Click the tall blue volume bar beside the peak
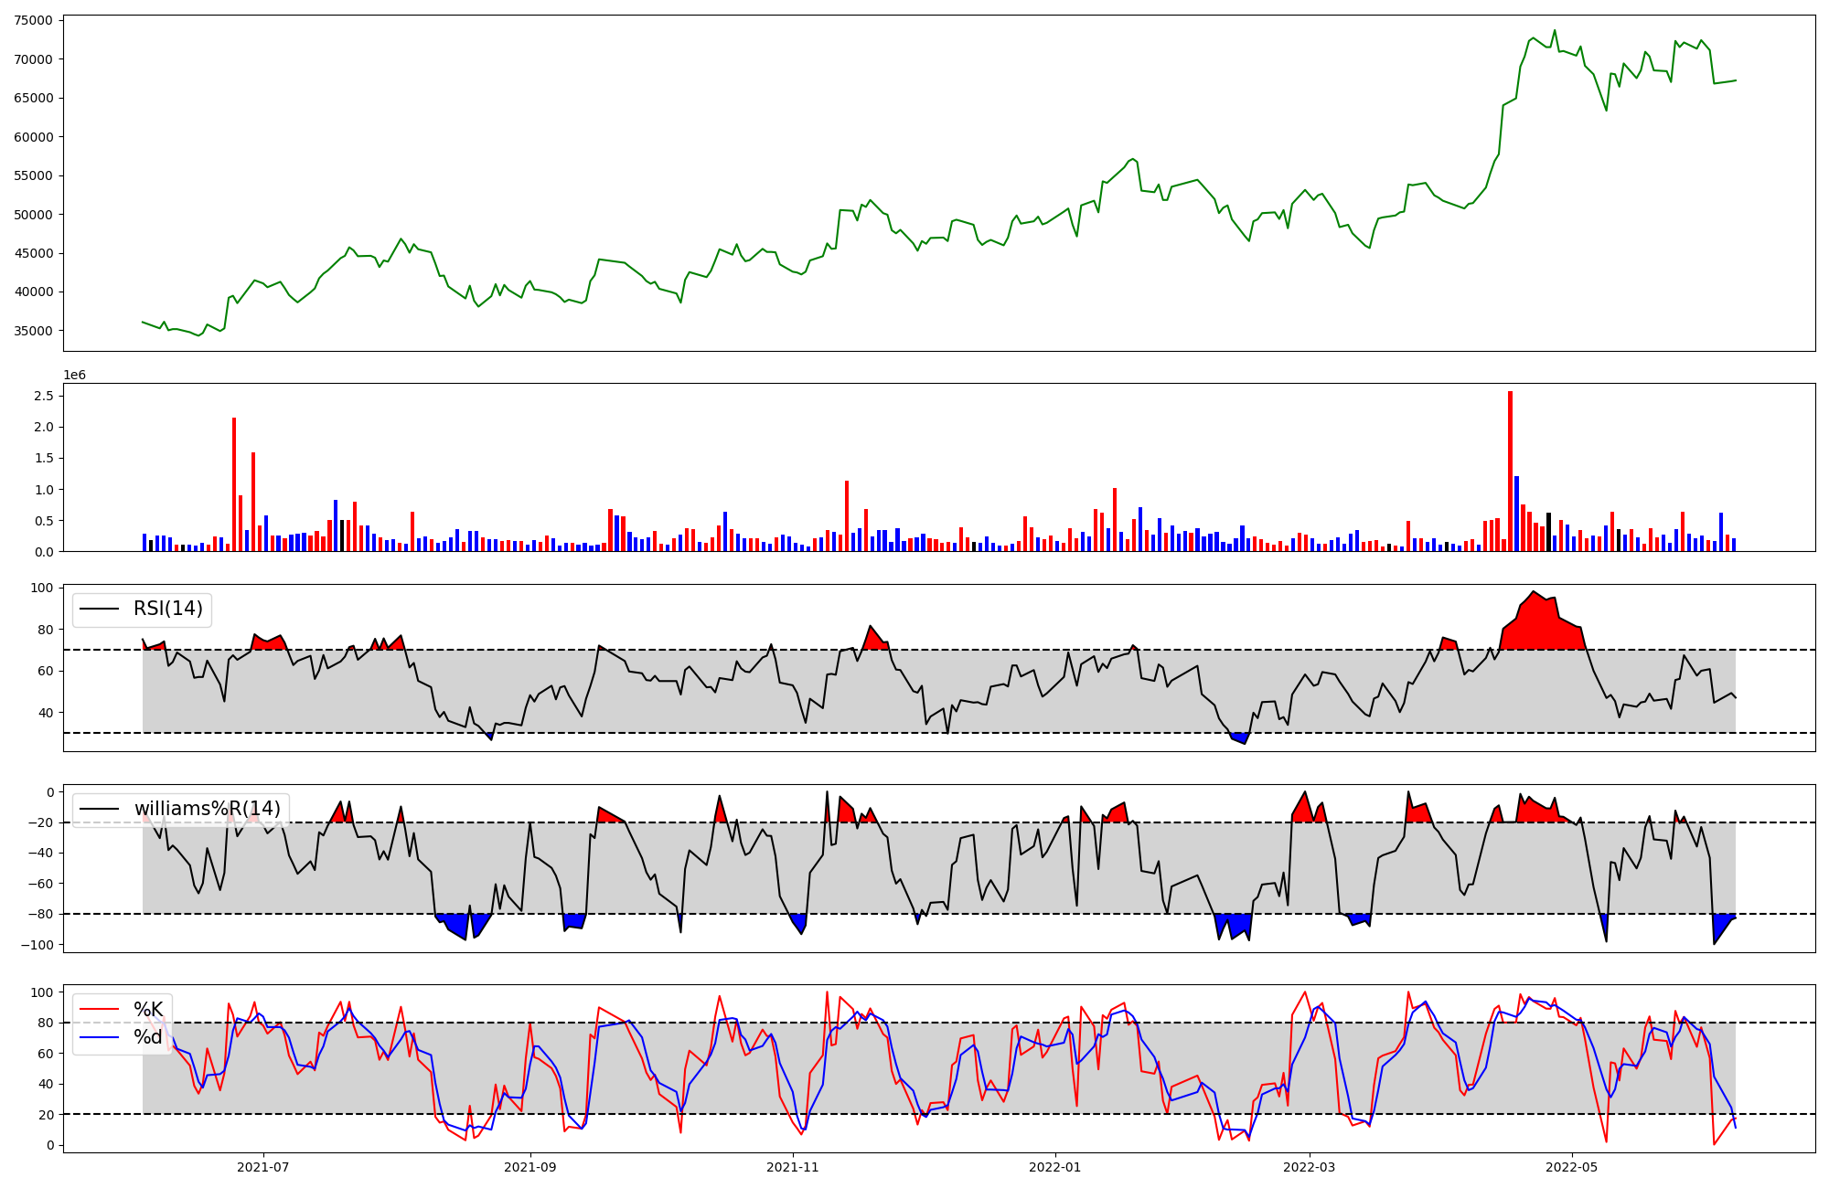The width and height of the screenshot is (1829, 1188). pos(1516,514)
